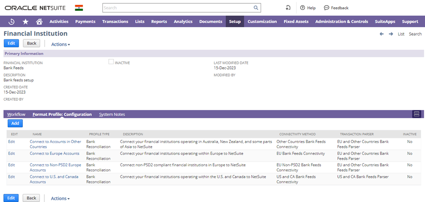Expand the bottom Actions dropdown
Viewport: 425px width, 202px height.
(60, 199)
